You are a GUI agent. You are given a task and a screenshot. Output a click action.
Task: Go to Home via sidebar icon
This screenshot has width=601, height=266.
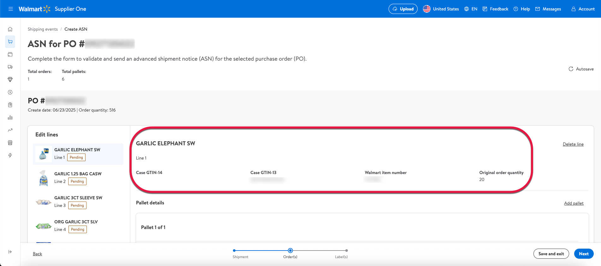10,29
